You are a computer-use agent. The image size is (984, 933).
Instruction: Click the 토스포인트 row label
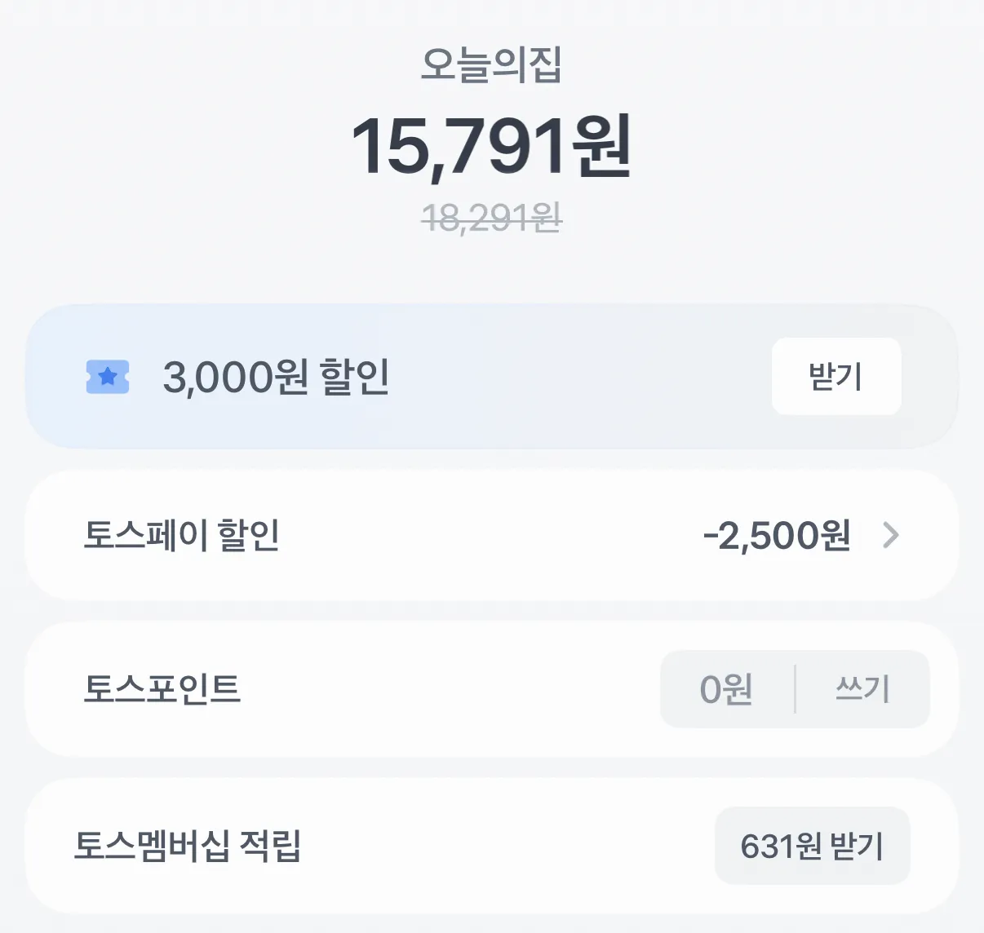[x=162, y=689]
